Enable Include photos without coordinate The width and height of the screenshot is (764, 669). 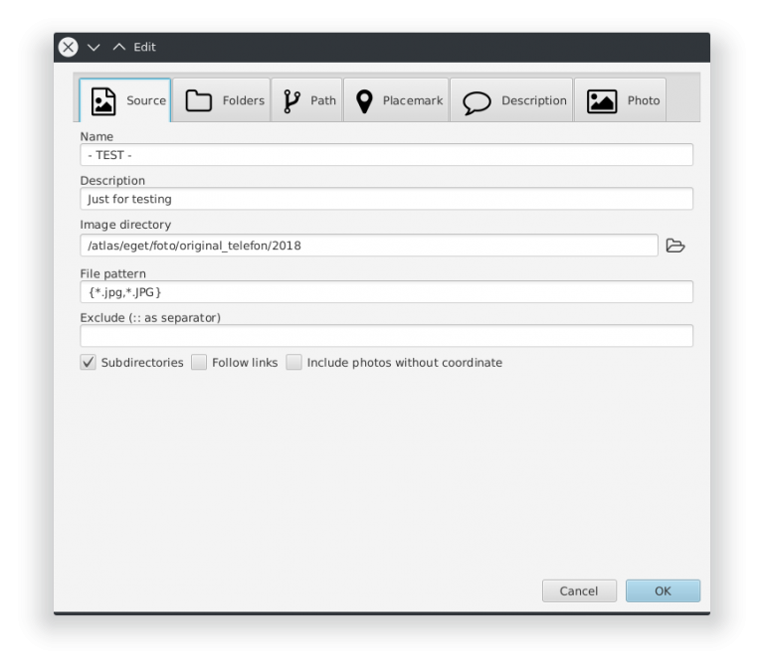(293, 362)
